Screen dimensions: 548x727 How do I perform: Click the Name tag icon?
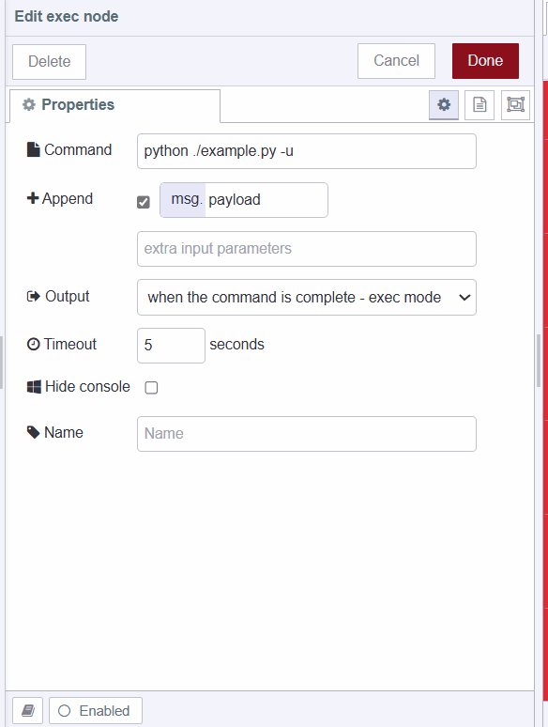(x=34, y=432)
